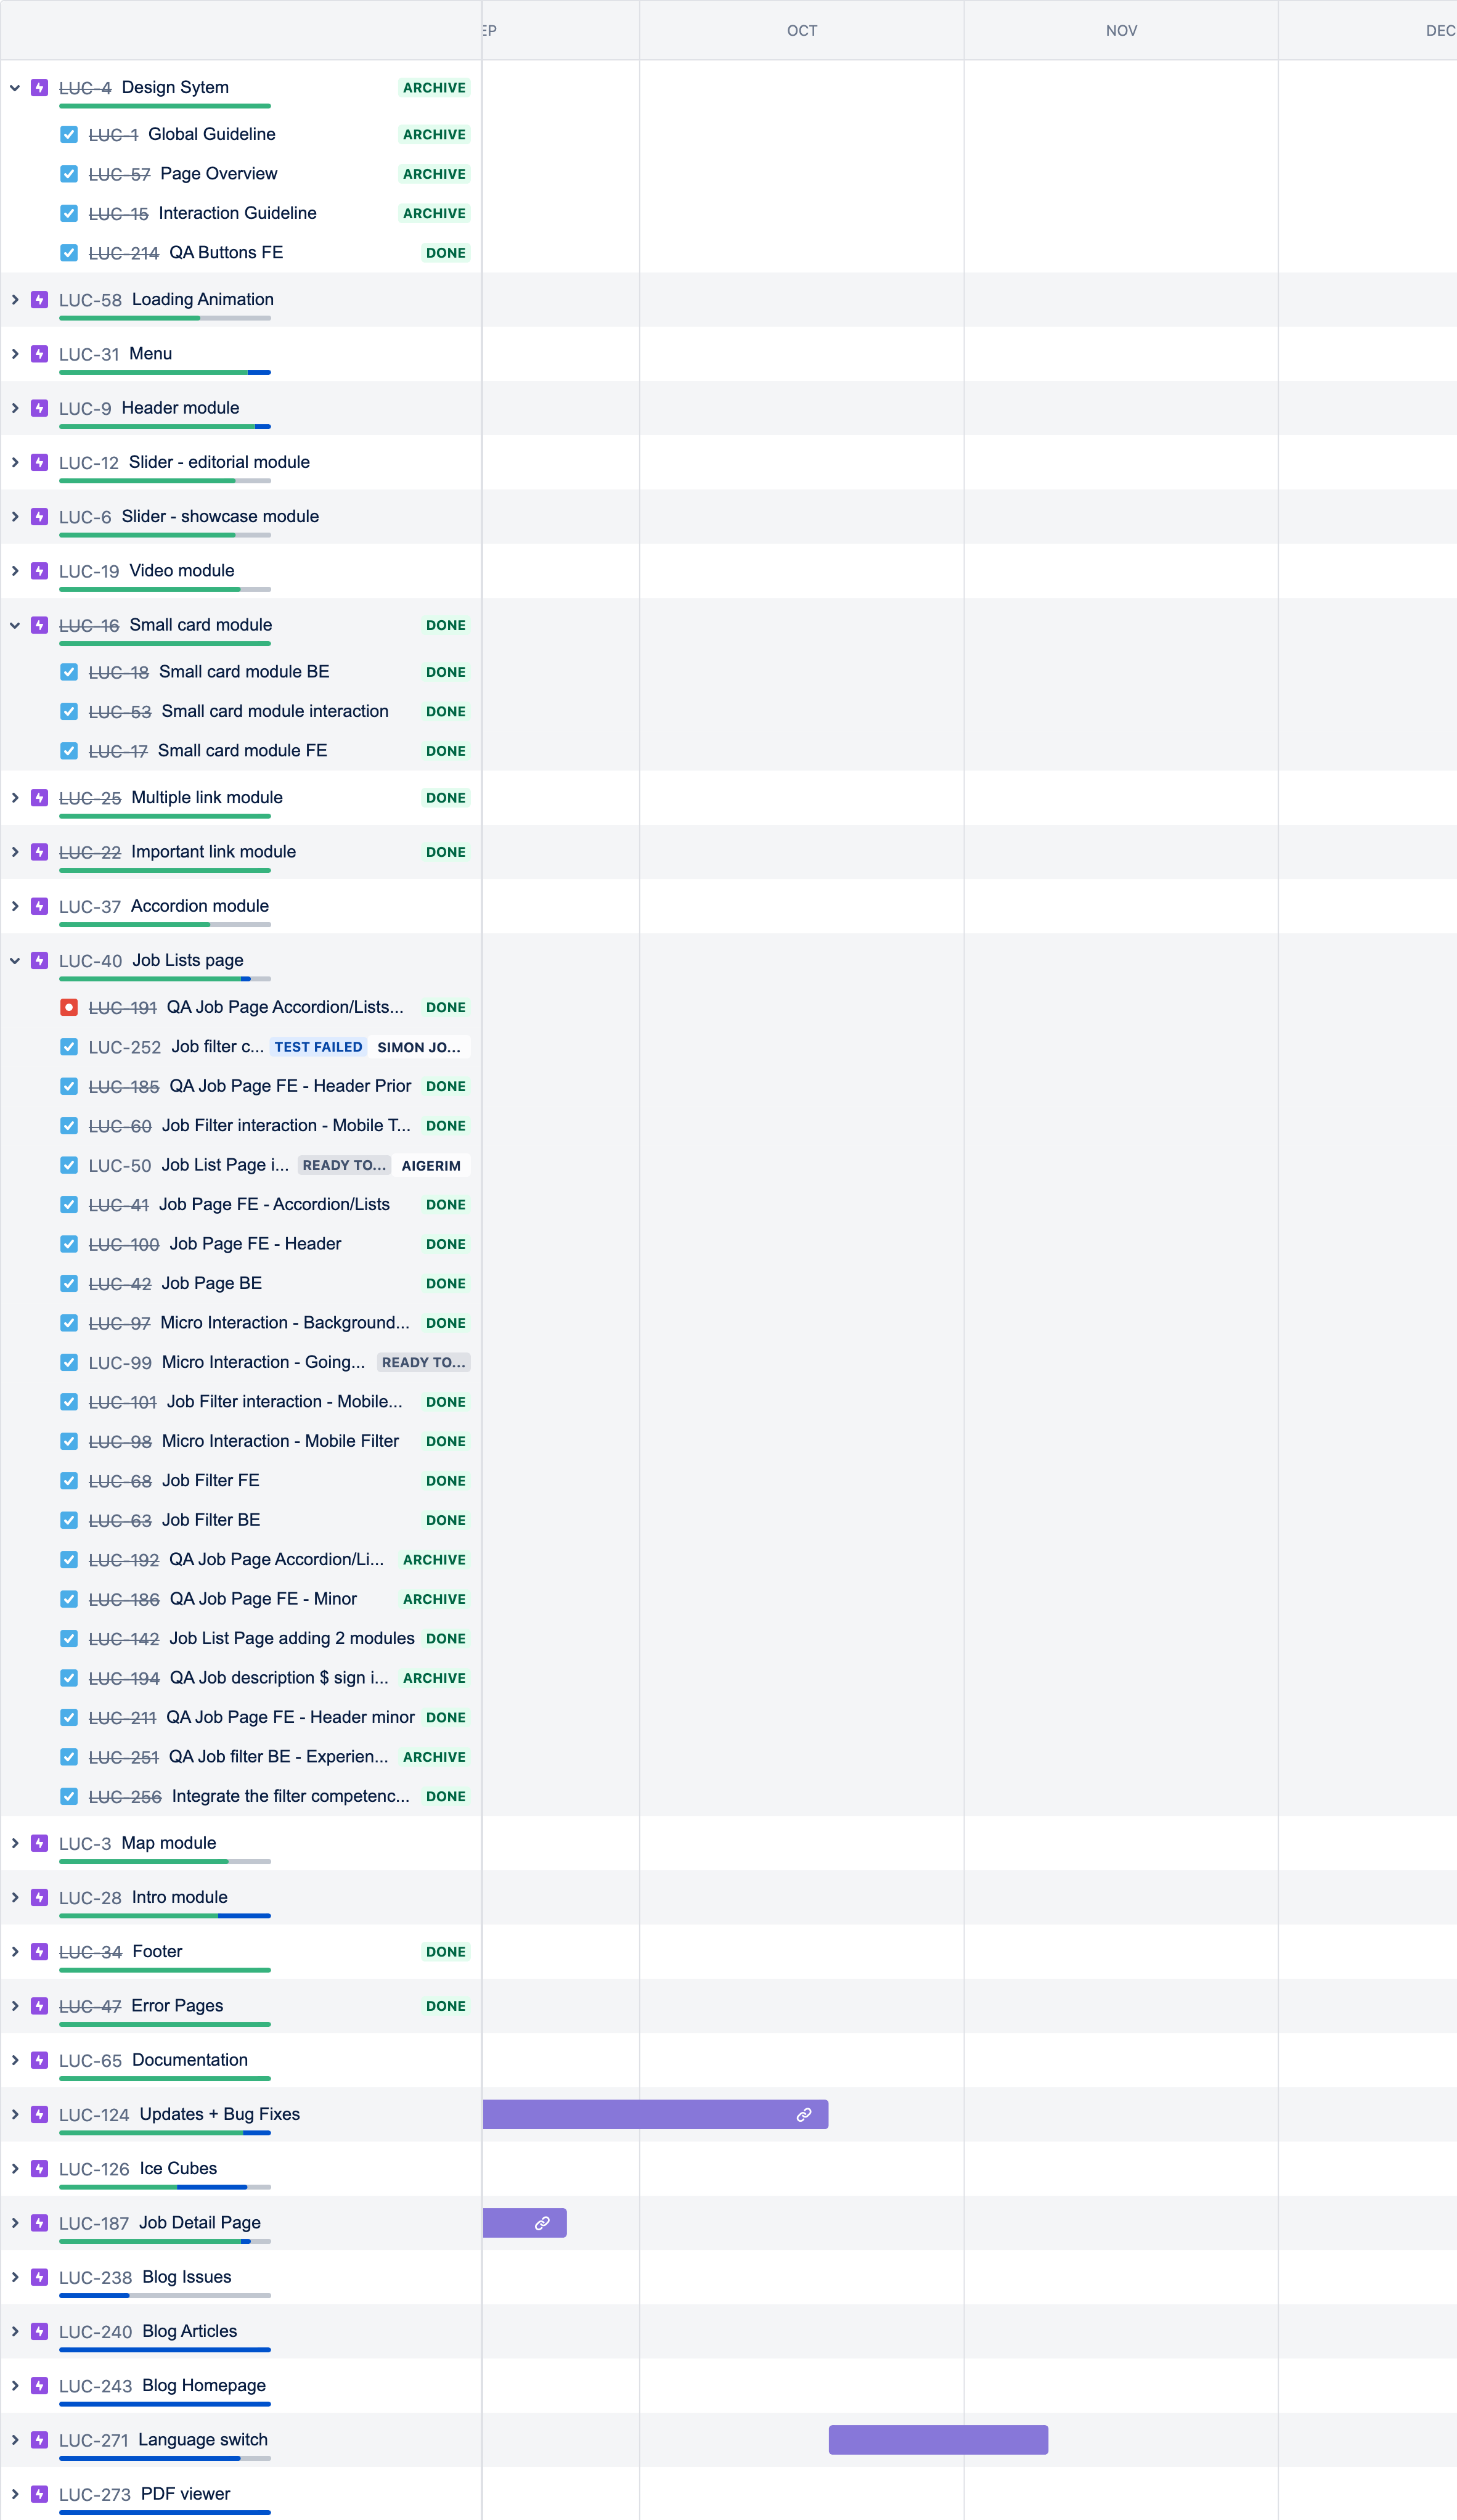
Task: Expand the LUC-187 Job Detail Page epic
Action: coord(15,2223)
